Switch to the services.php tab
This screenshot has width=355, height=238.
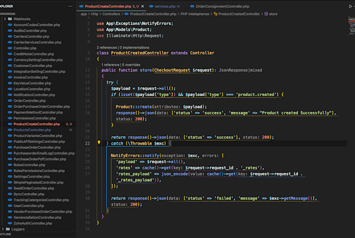click(165, 6)
